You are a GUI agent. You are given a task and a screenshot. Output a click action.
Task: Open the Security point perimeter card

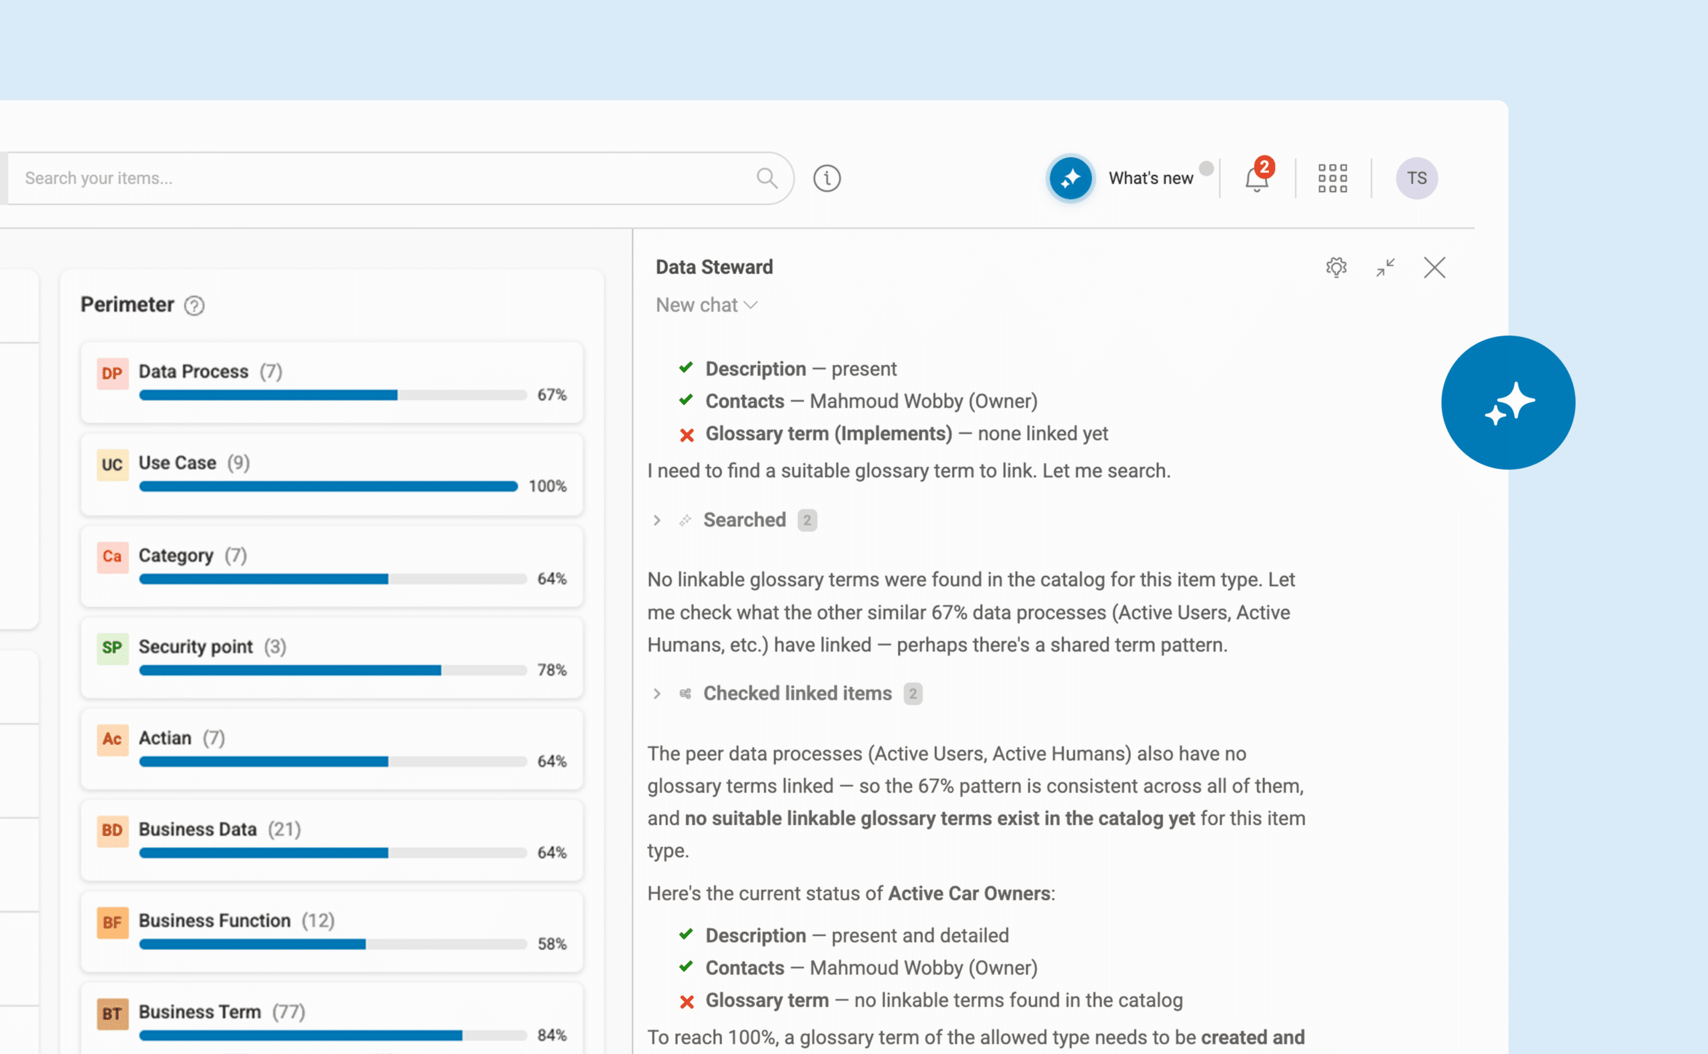332,657
